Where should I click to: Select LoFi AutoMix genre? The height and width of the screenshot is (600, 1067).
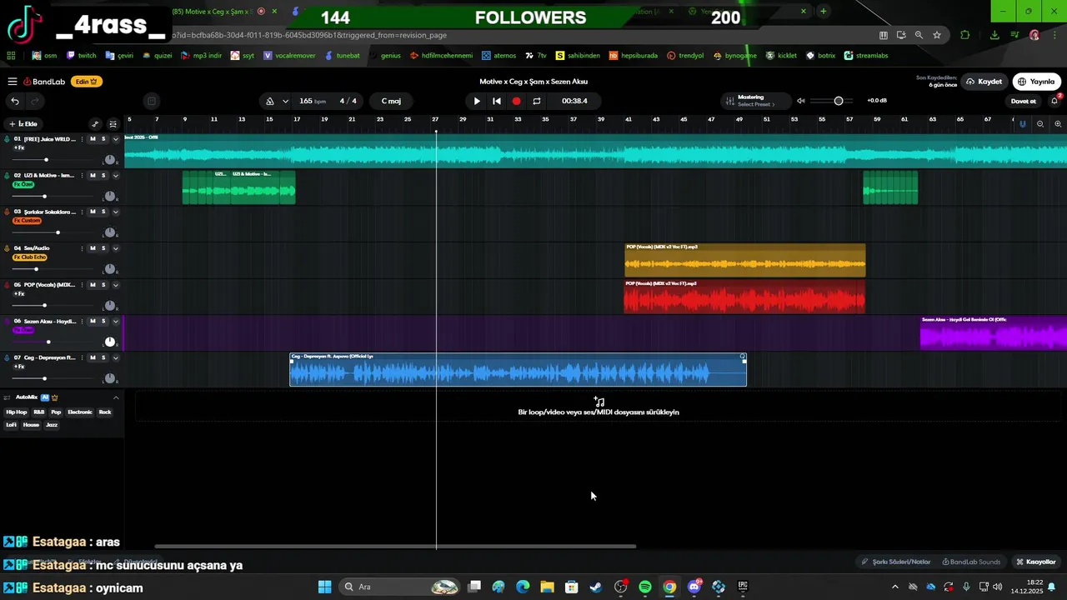[x=12, y=425]
